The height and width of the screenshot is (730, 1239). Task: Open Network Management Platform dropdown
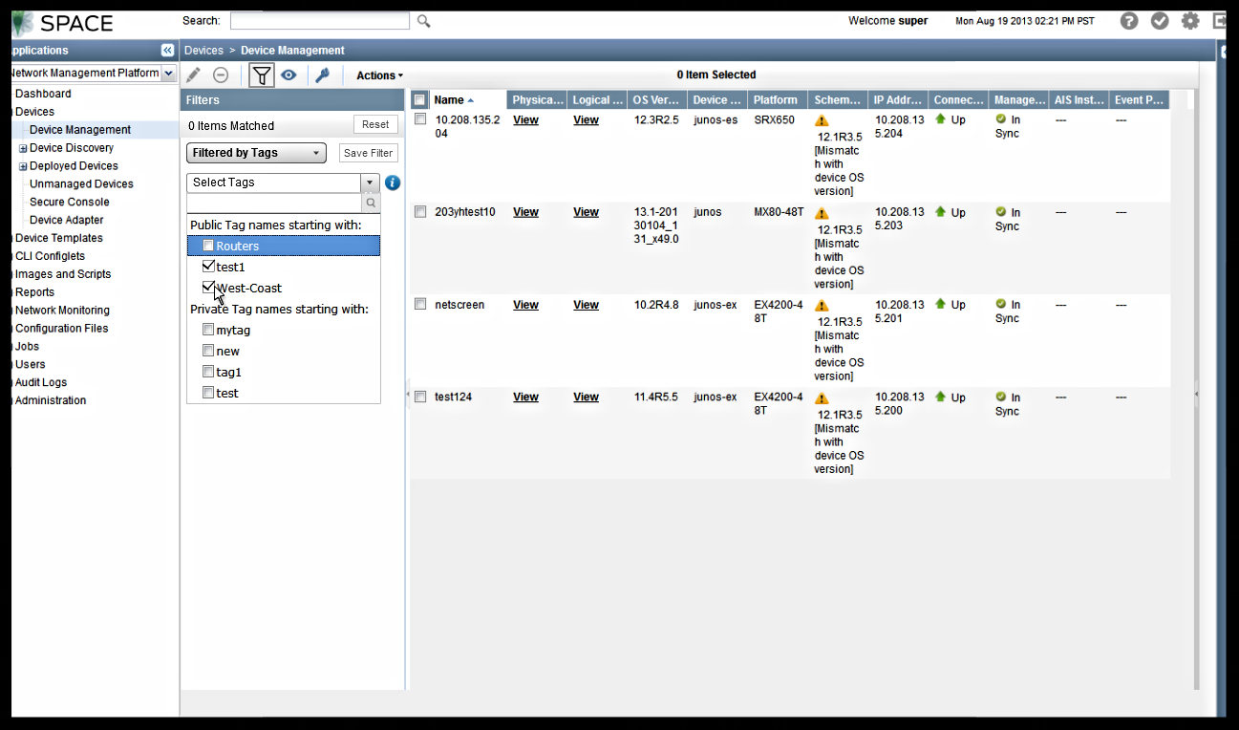pos(169,73)
